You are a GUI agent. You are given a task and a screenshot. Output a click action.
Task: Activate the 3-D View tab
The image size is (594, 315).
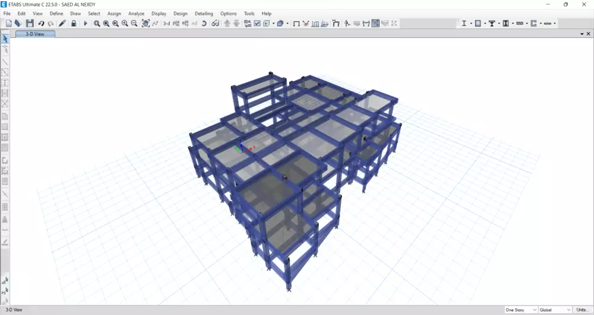[x=35, y=34]
